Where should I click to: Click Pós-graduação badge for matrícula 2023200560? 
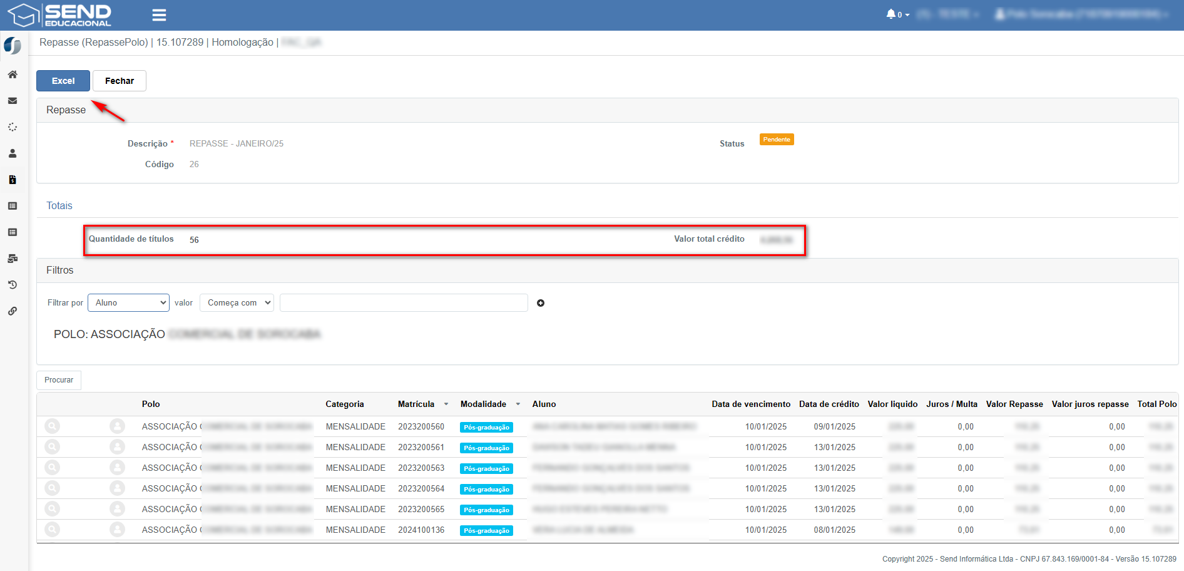pyautogui.click(x=487, y=427)
